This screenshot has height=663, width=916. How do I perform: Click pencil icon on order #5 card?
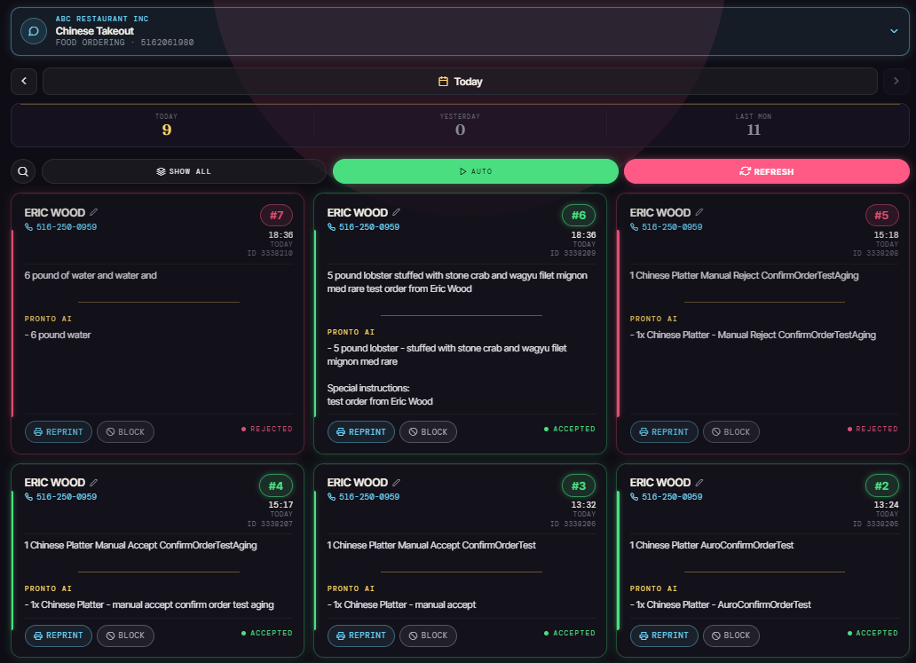(699, 212)
